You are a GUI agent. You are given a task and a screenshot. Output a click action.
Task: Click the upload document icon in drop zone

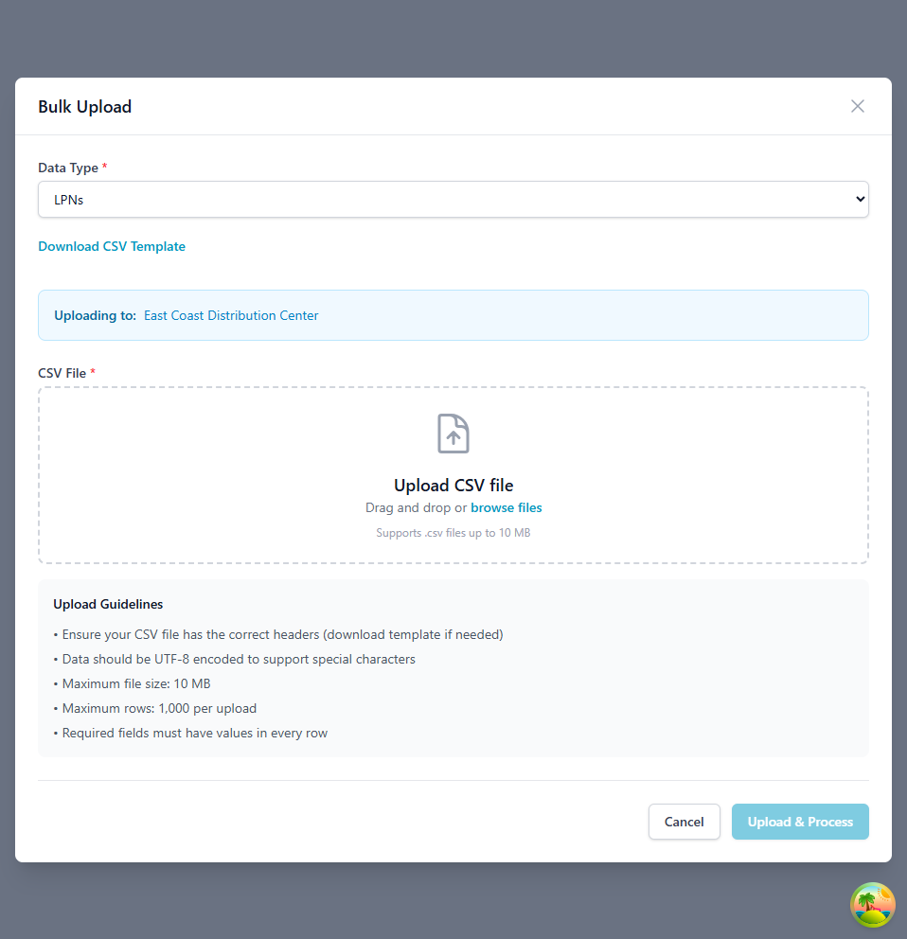coord(453,434)
